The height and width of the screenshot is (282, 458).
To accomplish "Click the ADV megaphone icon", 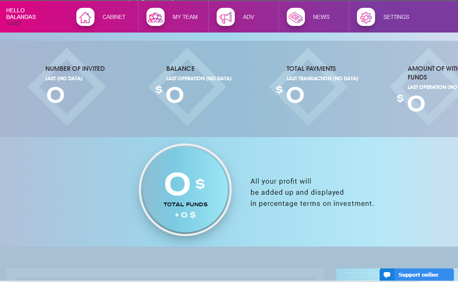I will [x=226, y=17].
